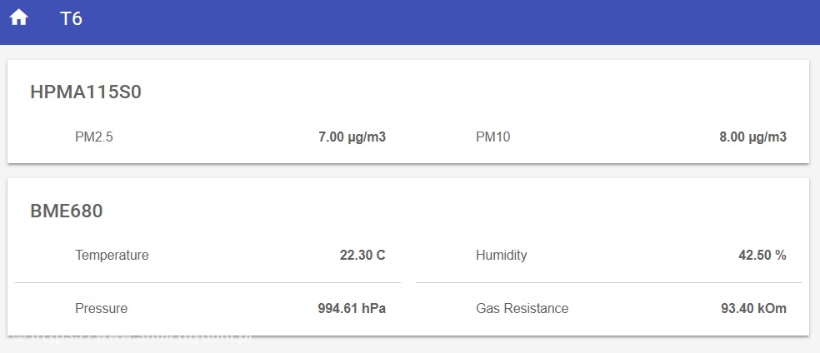Click the PM10 label
The image size is (820, 353).
point(492,137)
